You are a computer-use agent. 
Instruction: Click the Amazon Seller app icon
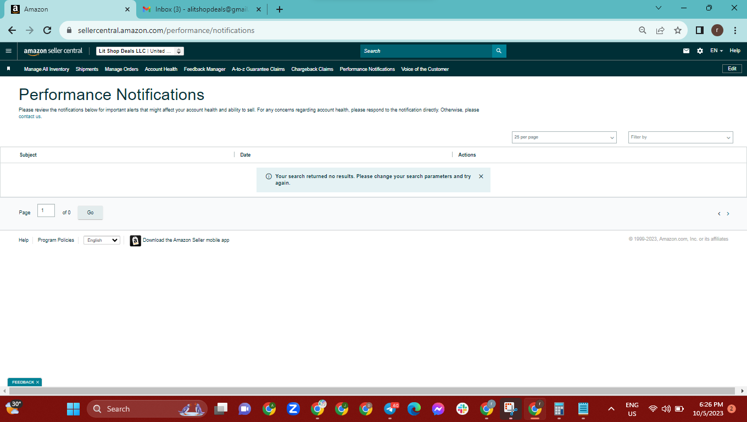(x=135, y=241)
